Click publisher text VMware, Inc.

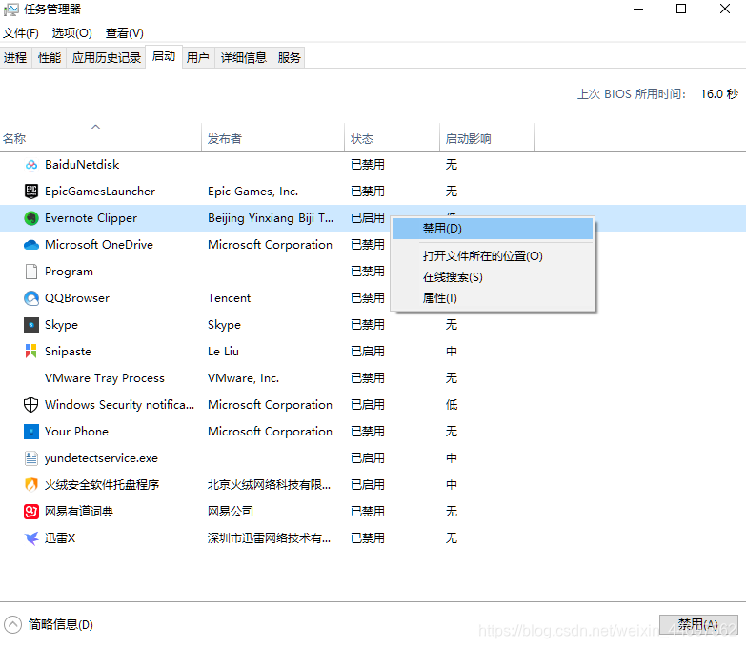click(243, 378)
